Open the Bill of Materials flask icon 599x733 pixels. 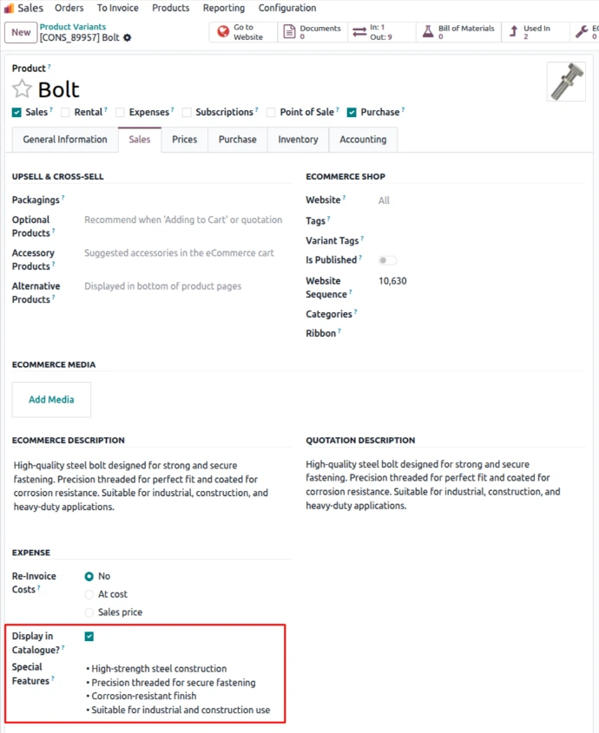coord(427,32)
